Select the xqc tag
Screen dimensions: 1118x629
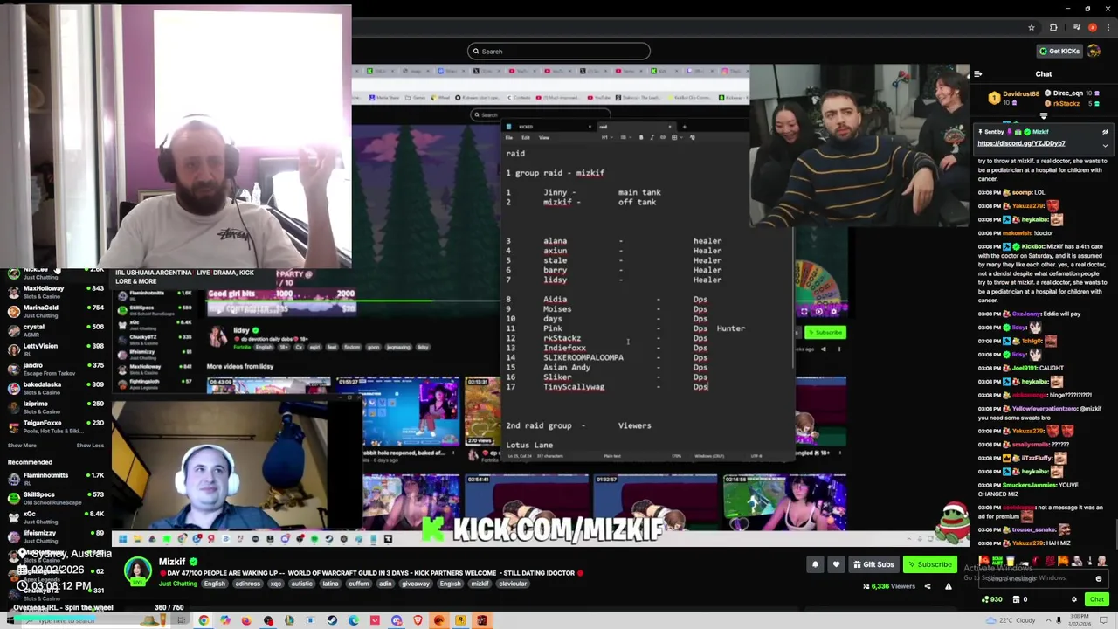pyautogui.click(x=277, y=584)
